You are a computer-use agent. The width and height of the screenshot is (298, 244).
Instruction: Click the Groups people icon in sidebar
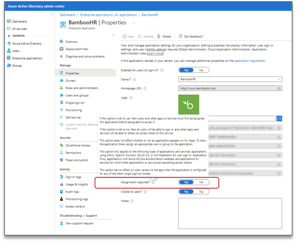[9, 65]
